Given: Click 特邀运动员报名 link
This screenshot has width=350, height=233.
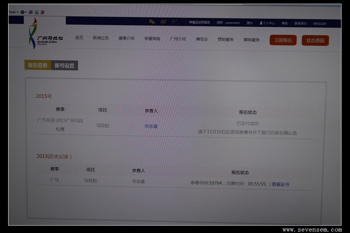Looking at the screenshot, I should coord(200,22).
